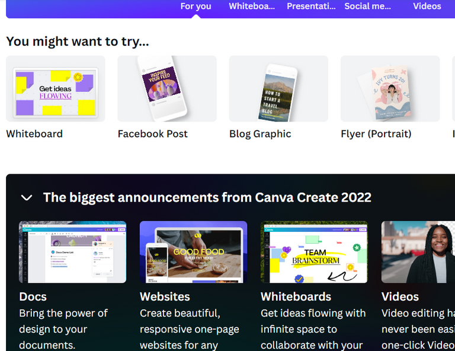Click the 'You might want to try...' heading
455x351 pixels.
pyautogui.click(x=78, y=42)
